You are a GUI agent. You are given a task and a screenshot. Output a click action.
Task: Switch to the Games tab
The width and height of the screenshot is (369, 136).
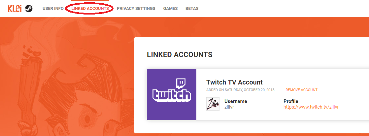click(x=170, y=9)
